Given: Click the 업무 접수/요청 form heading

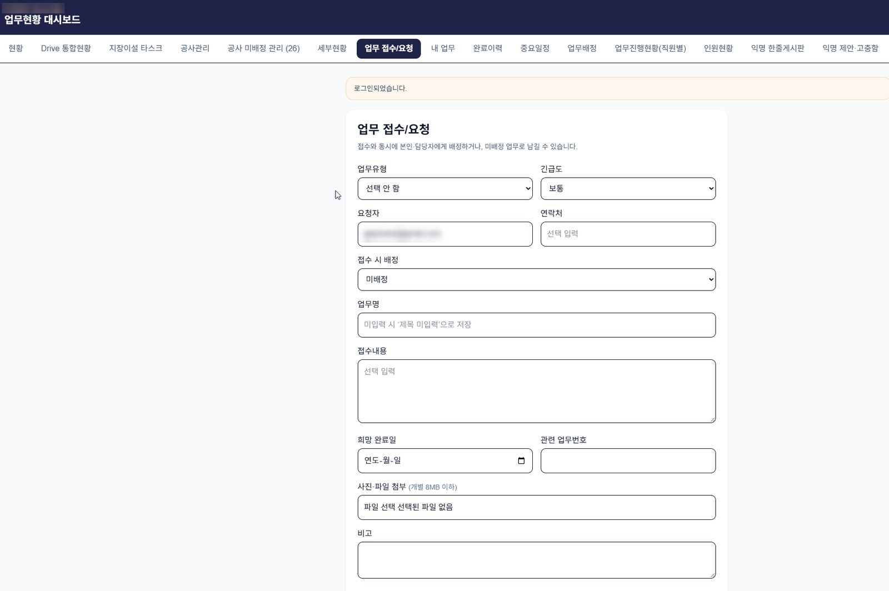Looking at the screenshot, I should (393, 129).
